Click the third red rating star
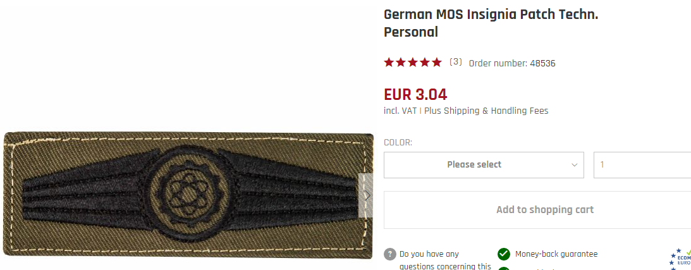This screenshot has width=691, height=270. pyautogui.click(x=413, y=63)
